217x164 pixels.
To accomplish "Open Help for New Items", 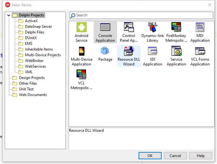I will coord(201,156).
